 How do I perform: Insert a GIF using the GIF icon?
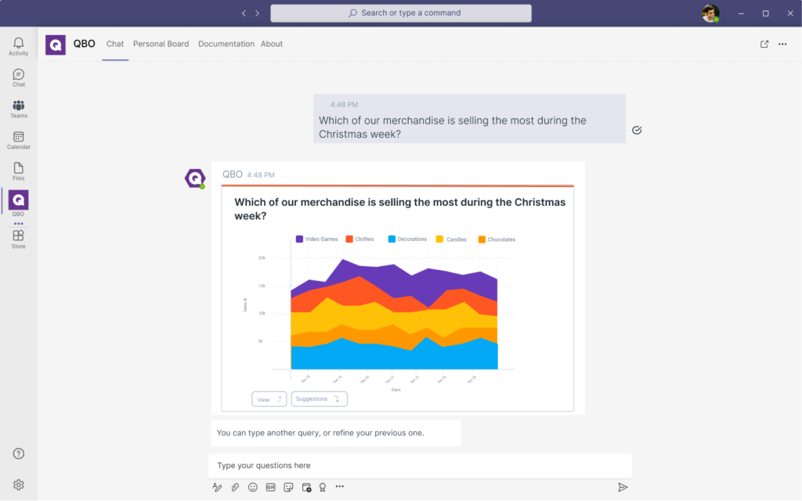click(x=271, y=487)
